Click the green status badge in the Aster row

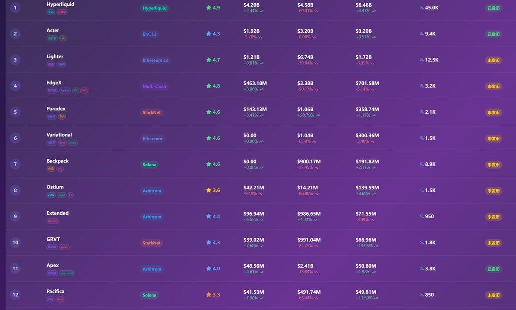pos(493,34)
